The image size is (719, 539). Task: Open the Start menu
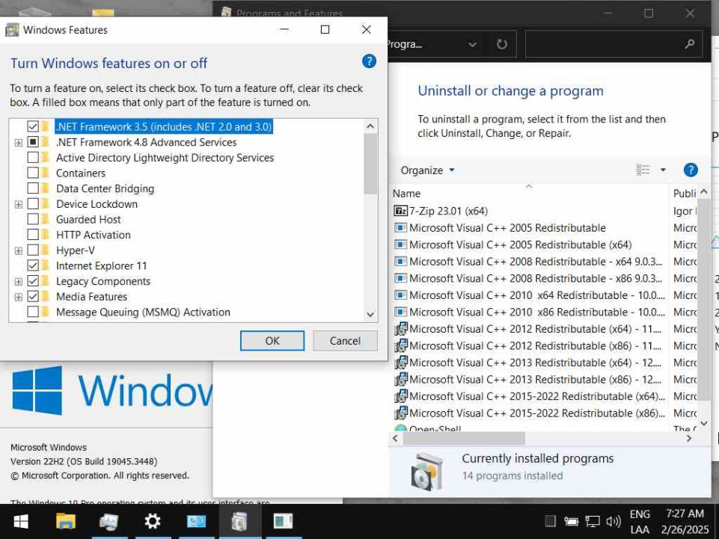(21, 521)
